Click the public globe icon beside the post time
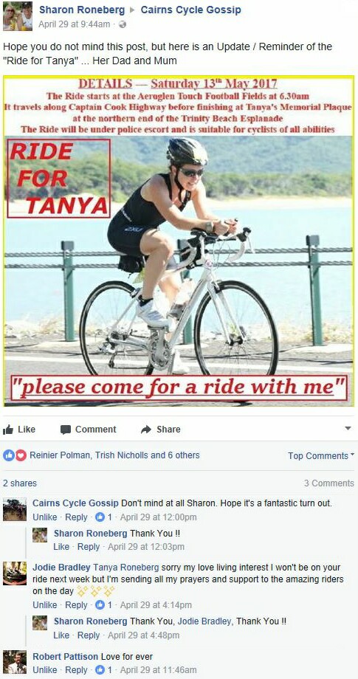The width and height of the screenshot is (358, 679). (x=123, y=24)
